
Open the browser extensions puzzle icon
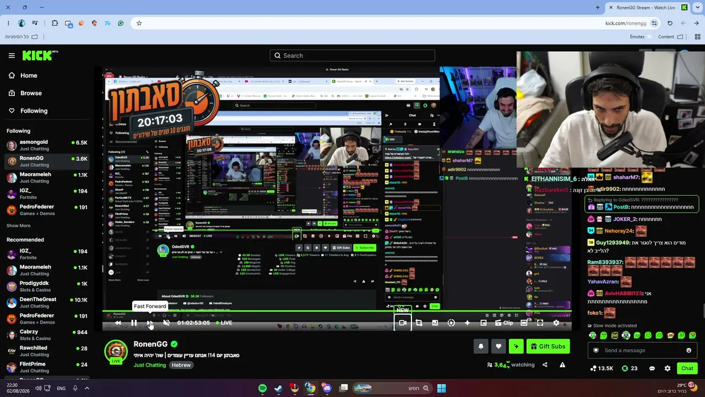click(55, 23)
